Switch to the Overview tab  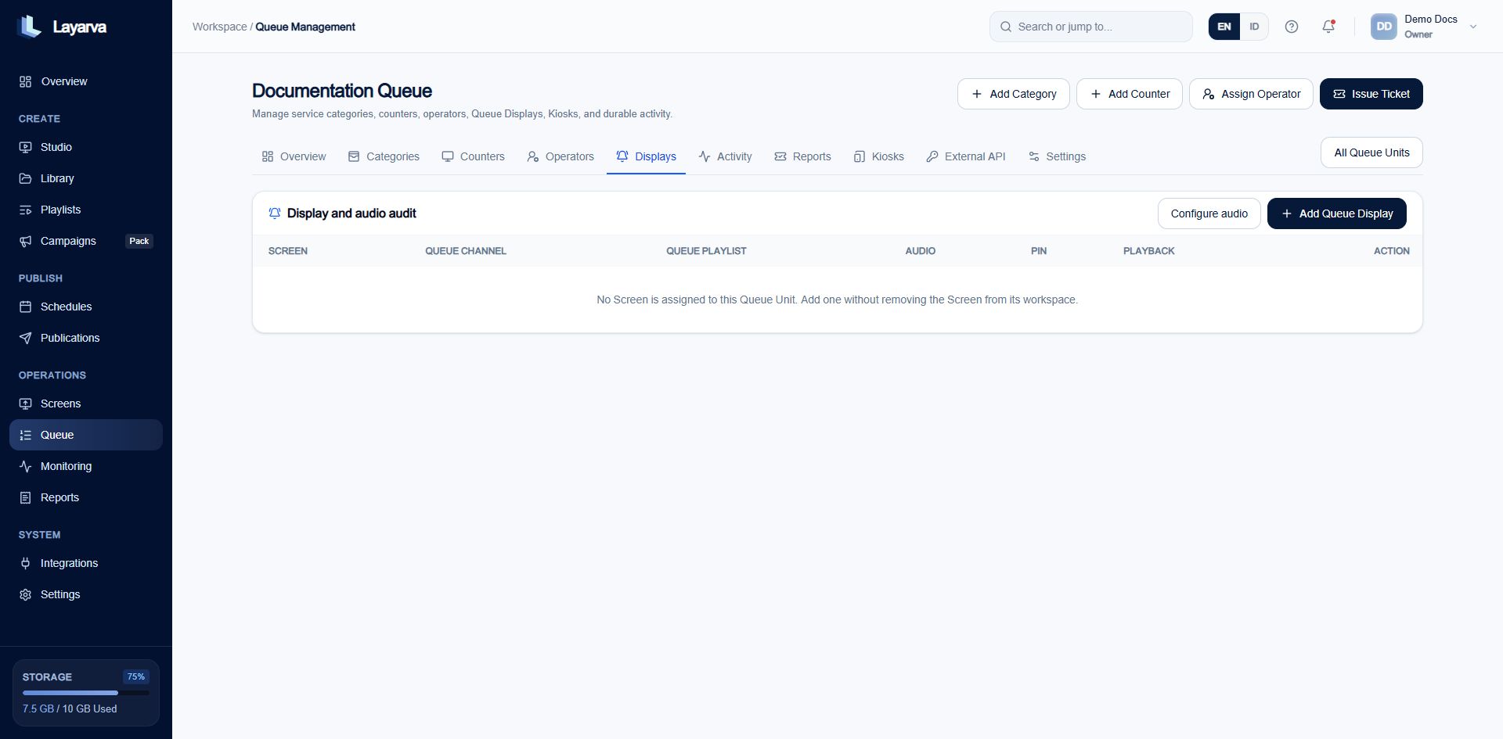coord(294,156)
